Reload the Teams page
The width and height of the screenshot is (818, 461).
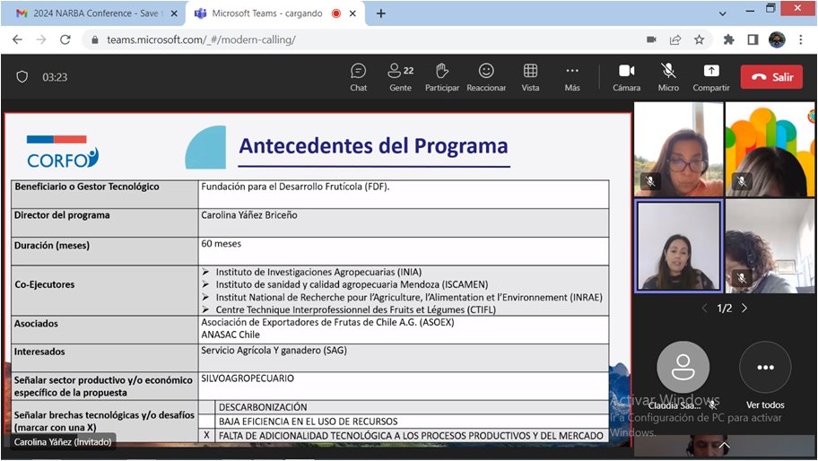tap(65, 39)
